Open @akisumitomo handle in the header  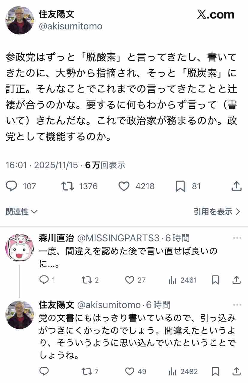[x=70, y=26]
